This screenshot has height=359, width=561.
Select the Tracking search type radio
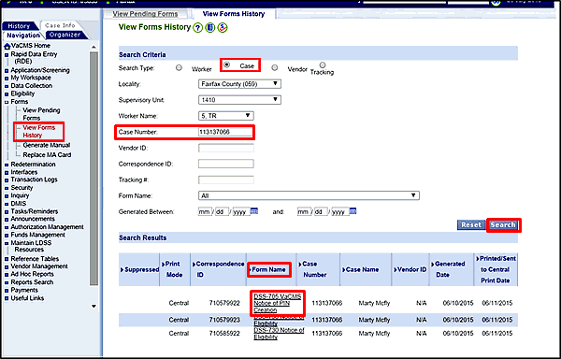[323, 65]
